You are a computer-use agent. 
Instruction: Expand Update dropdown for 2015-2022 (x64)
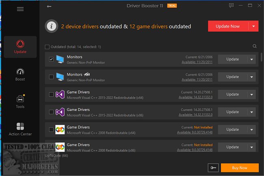pos(252,94)
